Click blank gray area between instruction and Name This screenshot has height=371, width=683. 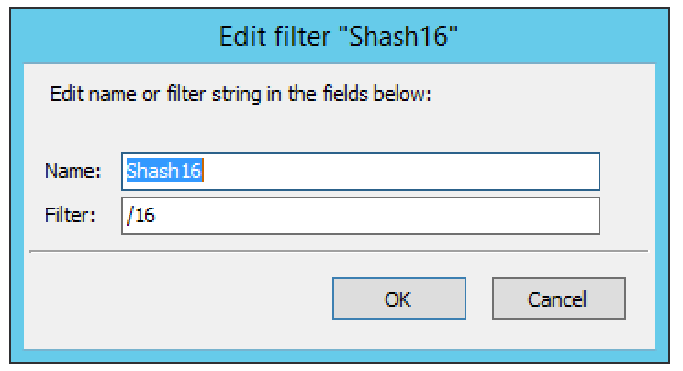click(x=339, y=129)
